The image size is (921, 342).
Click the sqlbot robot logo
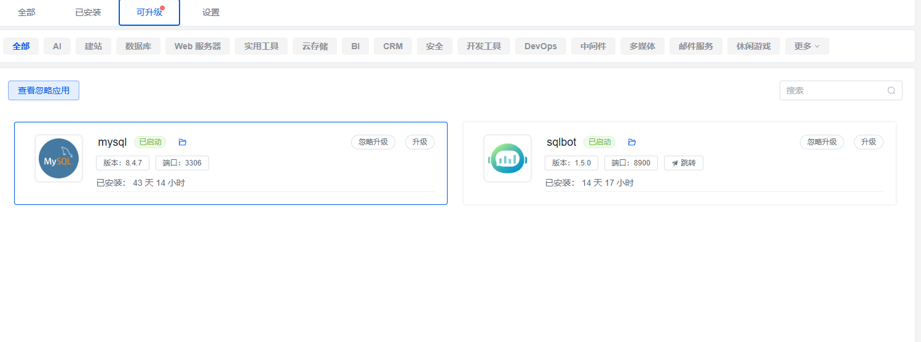[507, 159]
